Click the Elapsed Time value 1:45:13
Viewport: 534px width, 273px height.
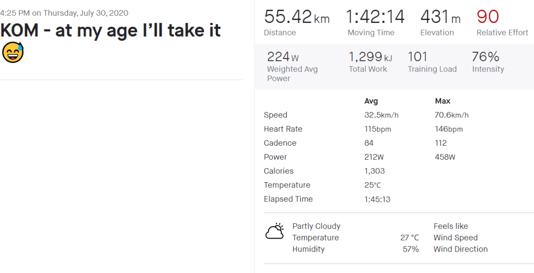tap(377, 199)
